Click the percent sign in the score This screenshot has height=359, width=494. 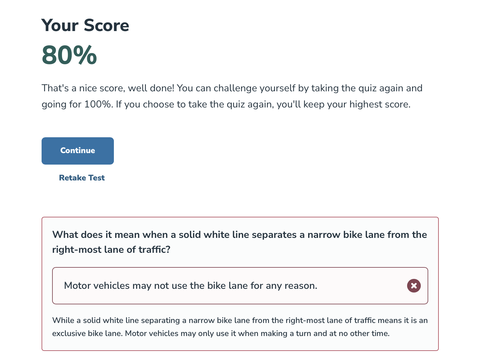(85, 55)
